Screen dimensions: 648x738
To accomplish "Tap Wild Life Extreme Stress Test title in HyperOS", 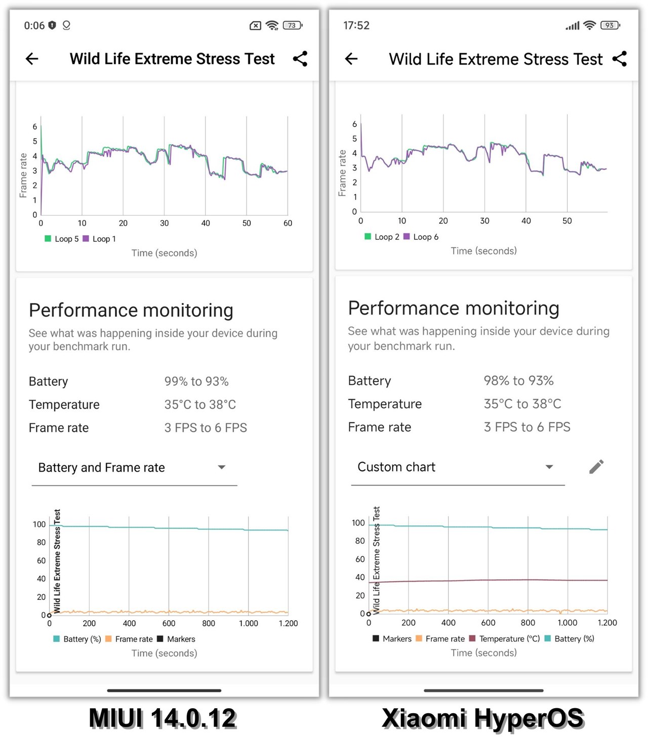I will [x=496, y=59].
